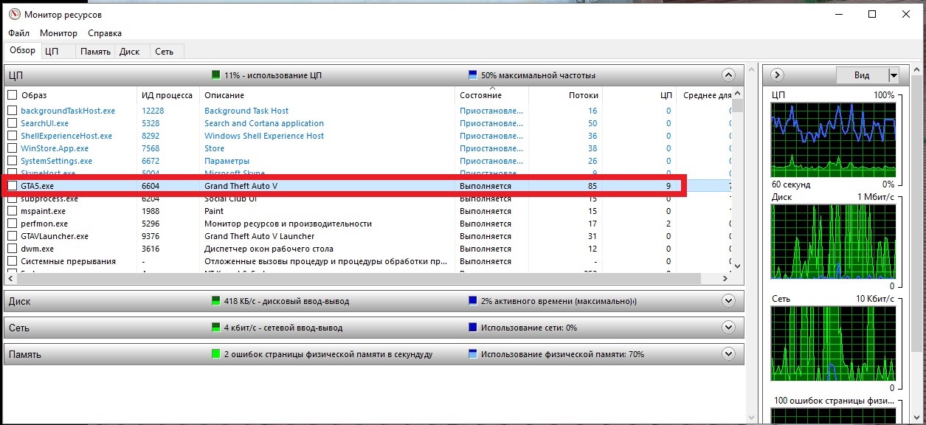The image size is (926, 425).
Task: Click green CPU usage indicator square
Action: point(216,75)
